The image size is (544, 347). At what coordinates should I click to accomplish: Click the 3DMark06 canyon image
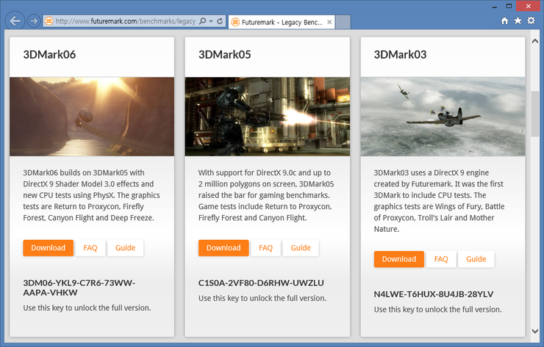point(92,117)
